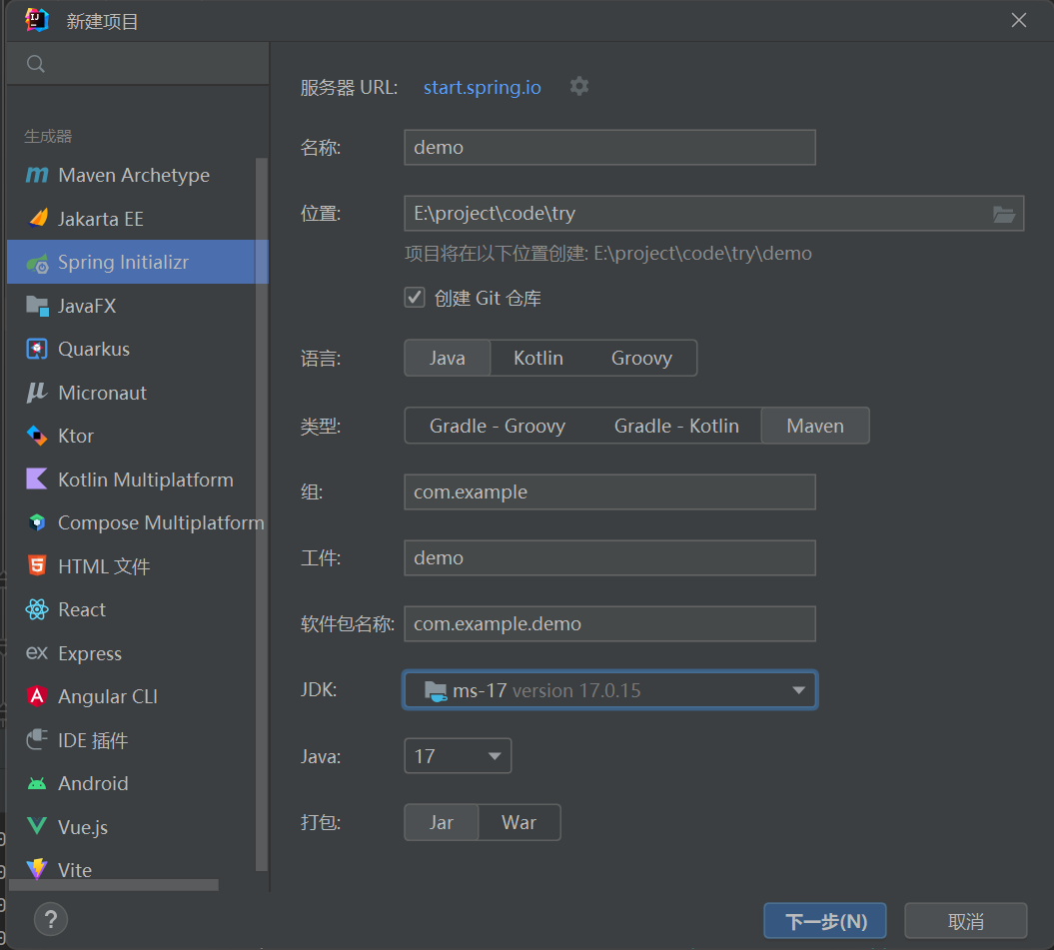Click the React atom icon
Viewport: 1054px width, 950px height.
pyautogui.click(x=37, y=609)
